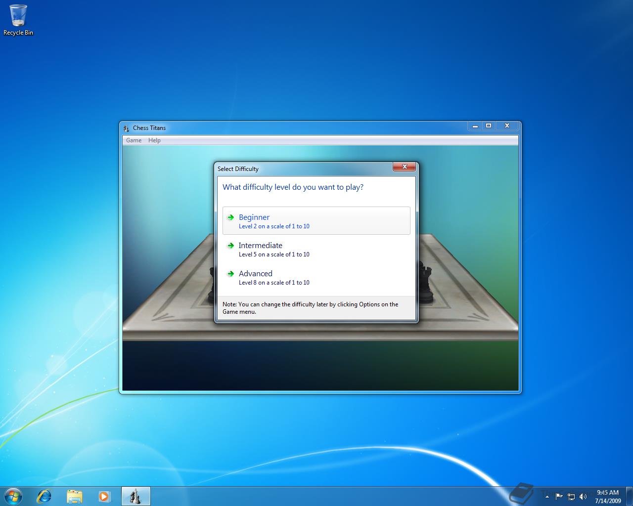Minimize the Chess Titans window
This screenshot has width=633, height=506.
[475, 126]
